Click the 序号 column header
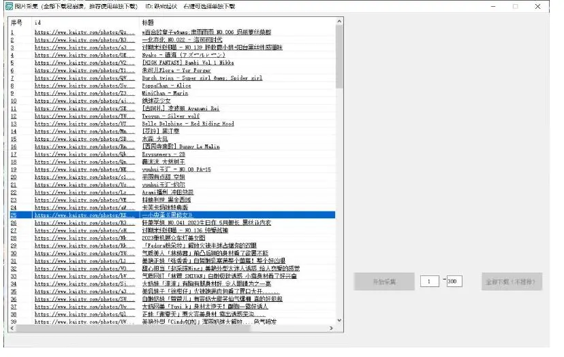 (16, 22)
